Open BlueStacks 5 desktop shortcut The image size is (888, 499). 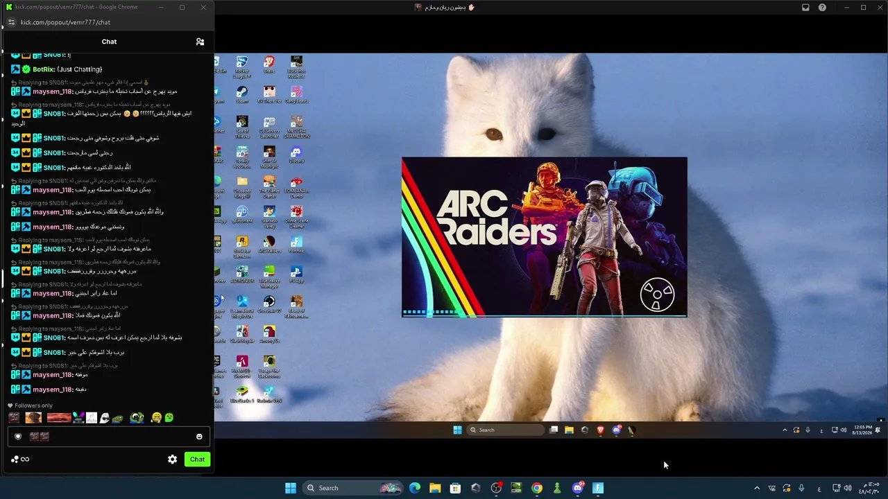(x=242, y=395)
